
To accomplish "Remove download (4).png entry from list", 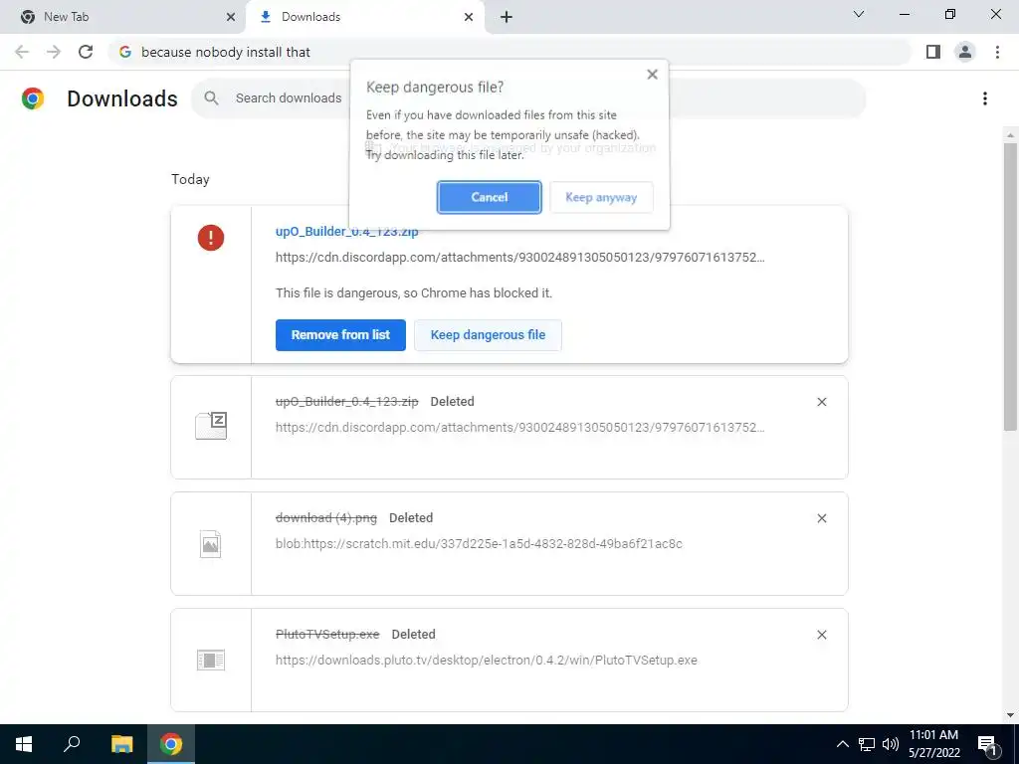I will coord(821,518).
